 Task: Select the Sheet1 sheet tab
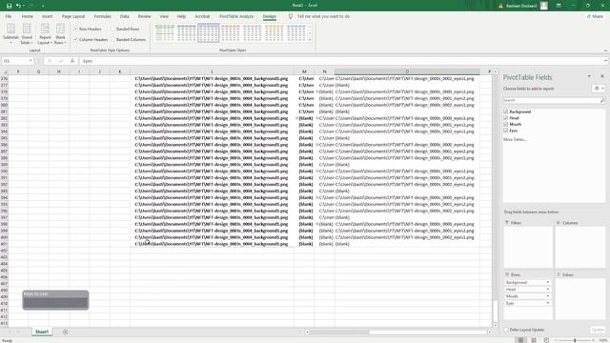point(42,333)
